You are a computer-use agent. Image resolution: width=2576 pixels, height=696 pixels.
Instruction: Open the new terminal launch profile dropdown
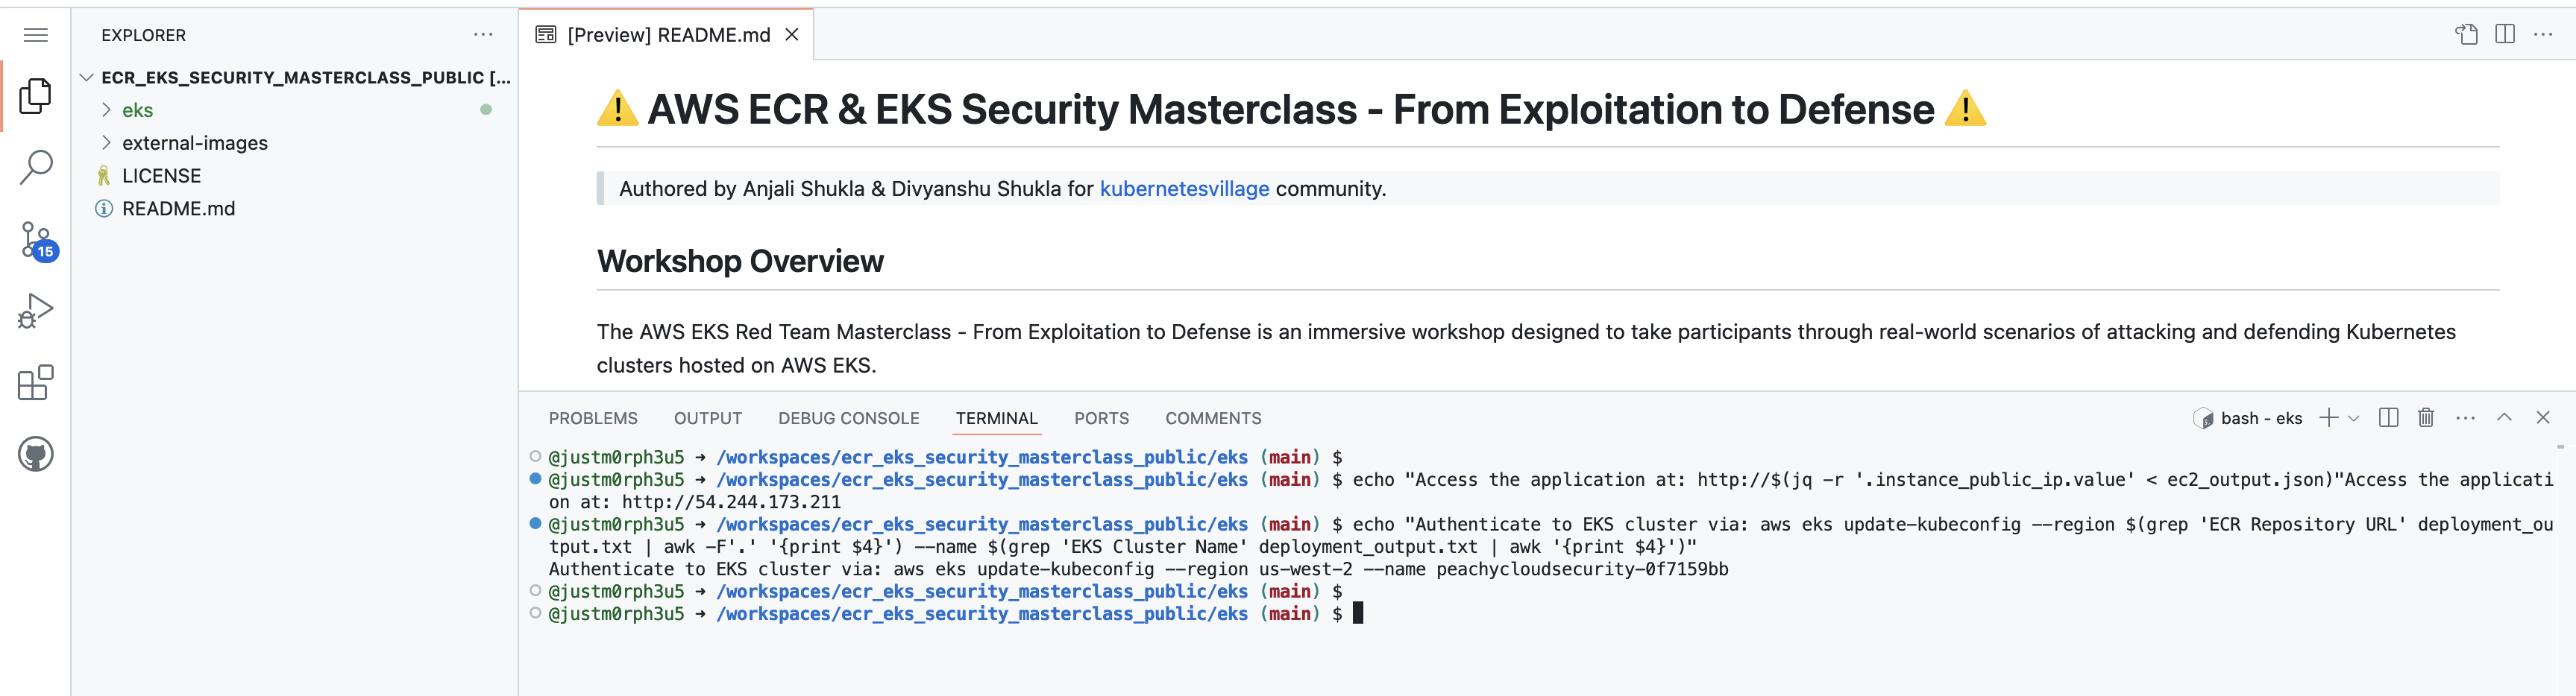pyautogui.click(x=2353, y=418)
